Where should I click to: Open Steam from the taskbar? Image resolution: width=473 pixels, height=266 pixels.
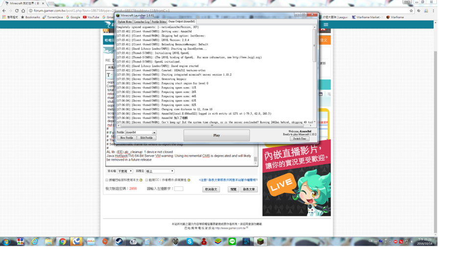pos(119,242)
